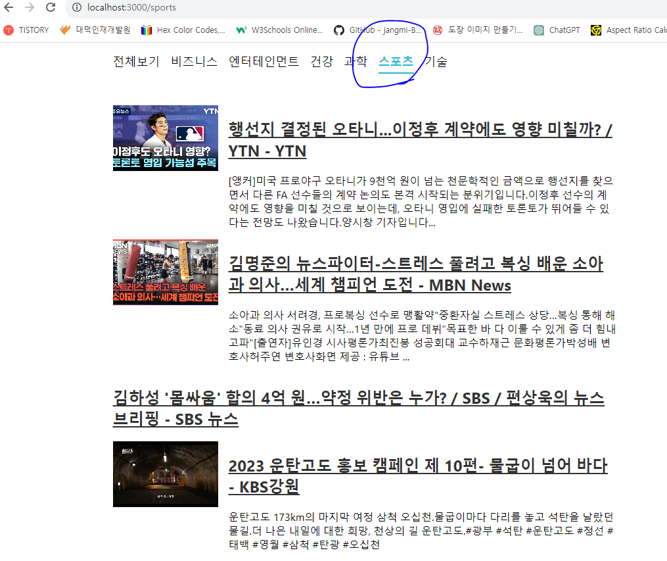View site information icon in address bar
This screenshot has height=561, width=667.
[x=77, y=7]
